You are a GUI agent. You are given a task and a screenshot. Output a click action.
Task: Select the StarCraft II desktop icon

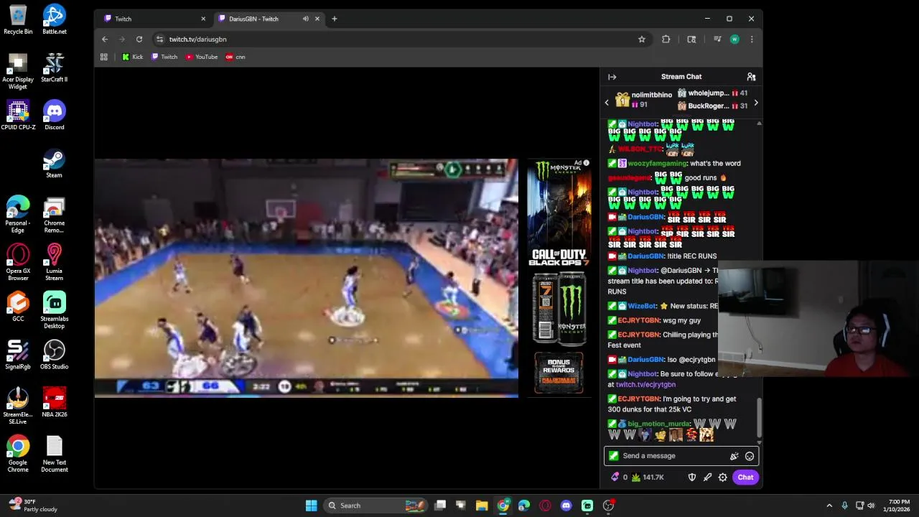click(x=55, y=67)
